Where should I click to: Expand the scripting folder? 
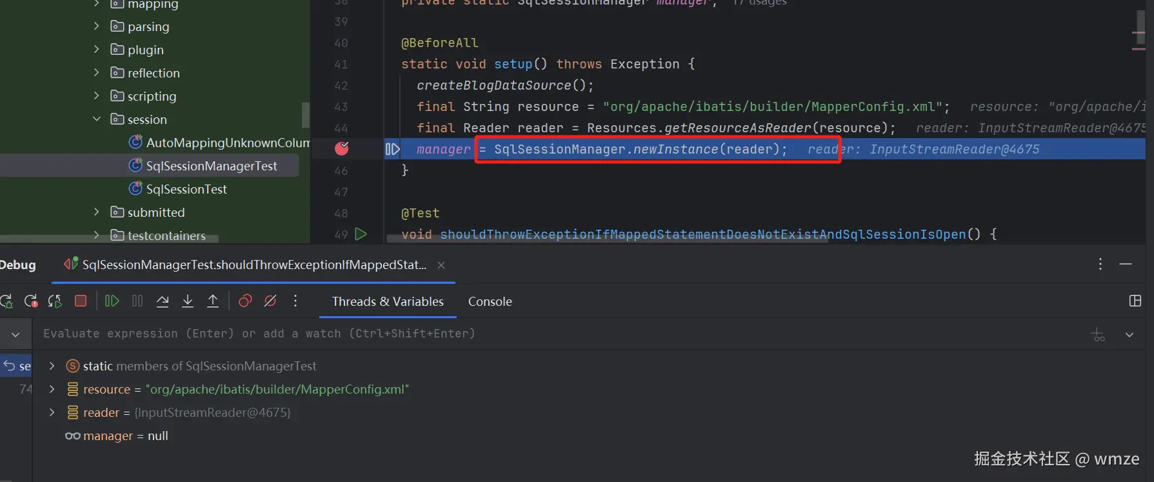click(97, 95)
